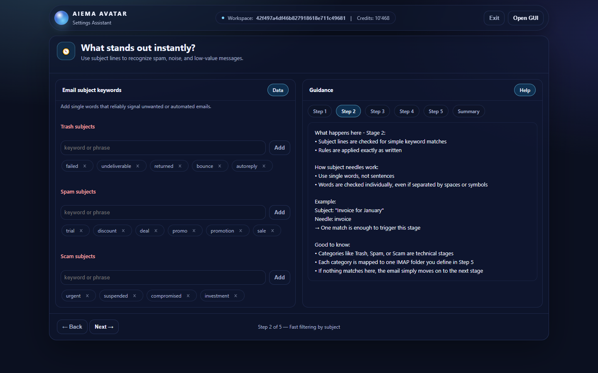The height and width of the screenshot is (373, 598).
Task: Remove the 'failed' trash keyword tag
Action: (x=85, y=166)
